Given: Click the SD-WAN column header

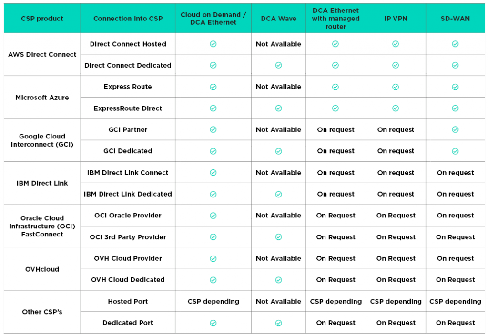Looking at the screenshot, I should (x=455, y=19).
